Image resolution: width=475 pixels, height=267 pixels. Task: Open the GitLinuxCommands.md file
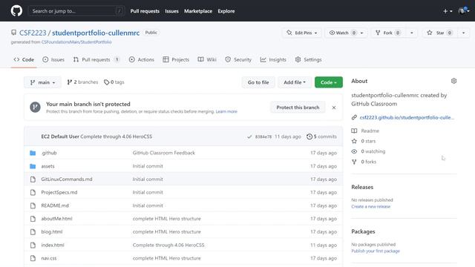(67, 179)
